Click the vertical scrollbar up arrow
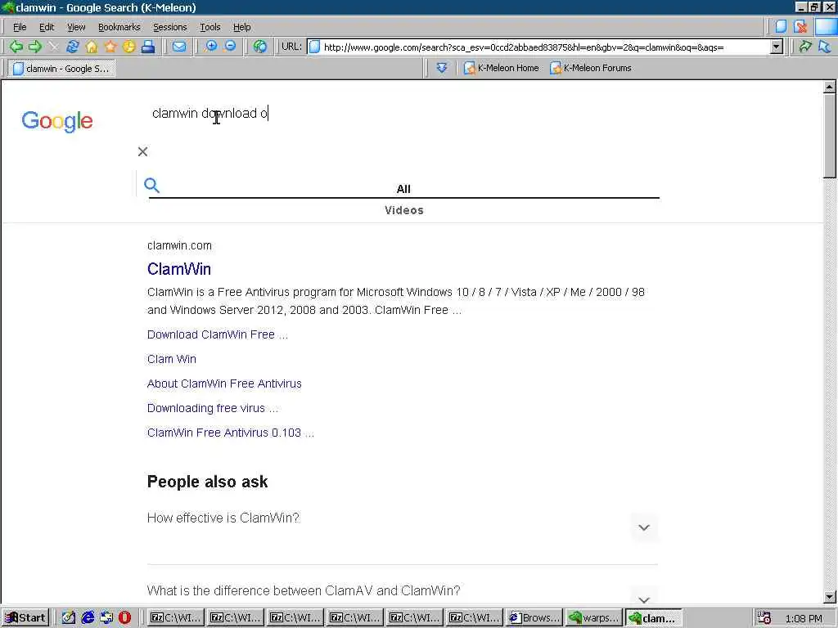Image resolution: width=838 pixels, height=628 pixels. [830, 87]
